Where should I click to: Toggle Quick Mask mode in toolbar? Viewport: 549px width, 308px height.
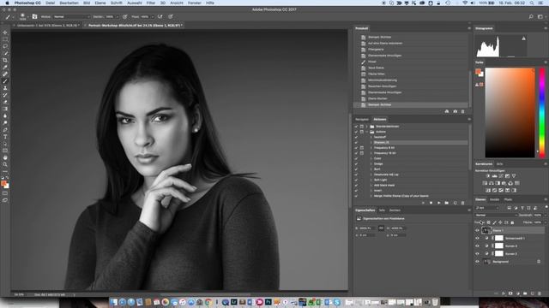coord(5,193)
